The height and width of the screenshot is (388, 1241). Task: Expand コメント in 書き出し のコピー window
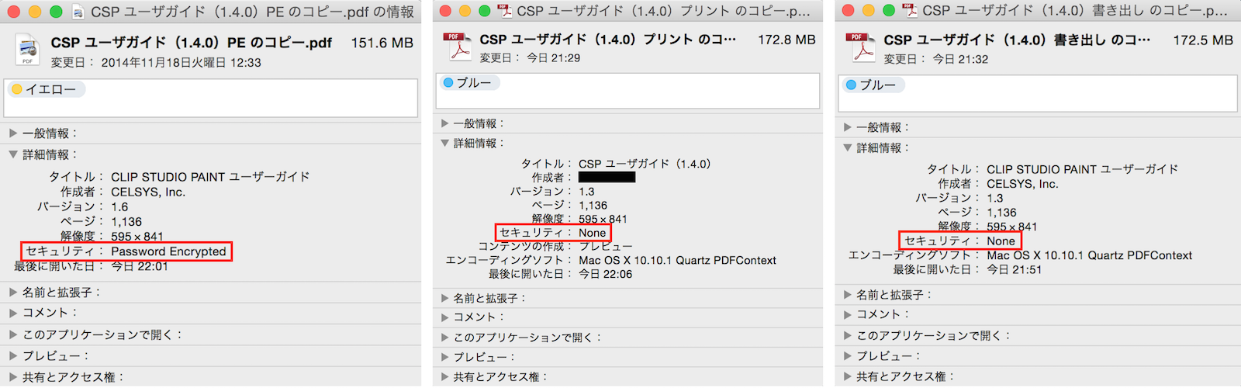point(848,314)
